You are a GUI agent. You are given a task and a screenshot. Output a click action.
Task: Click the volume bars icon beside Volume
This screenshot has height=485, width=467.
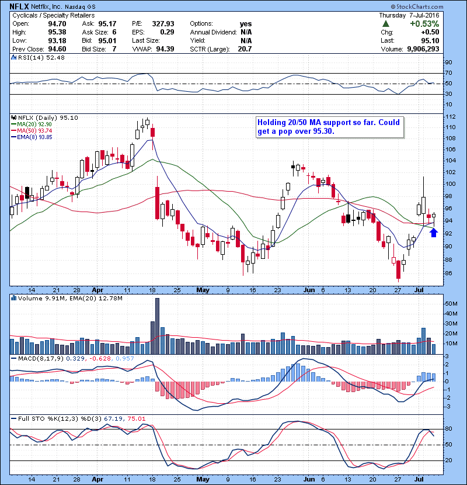pos(13,298)
